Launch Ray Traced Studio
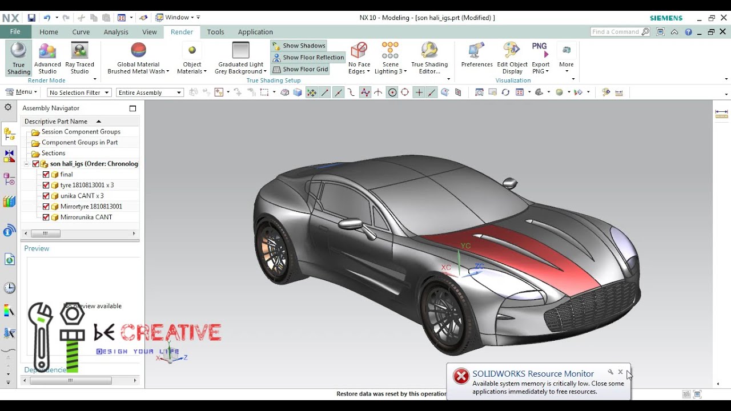This screenshot has height=411, width=731. pyautogui.click(x=80, y=58)
